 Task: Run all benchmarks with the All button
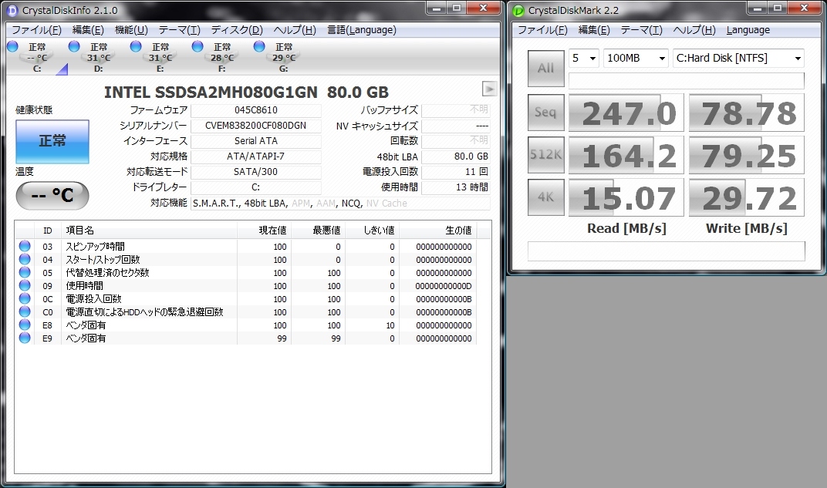click(545, 68)
